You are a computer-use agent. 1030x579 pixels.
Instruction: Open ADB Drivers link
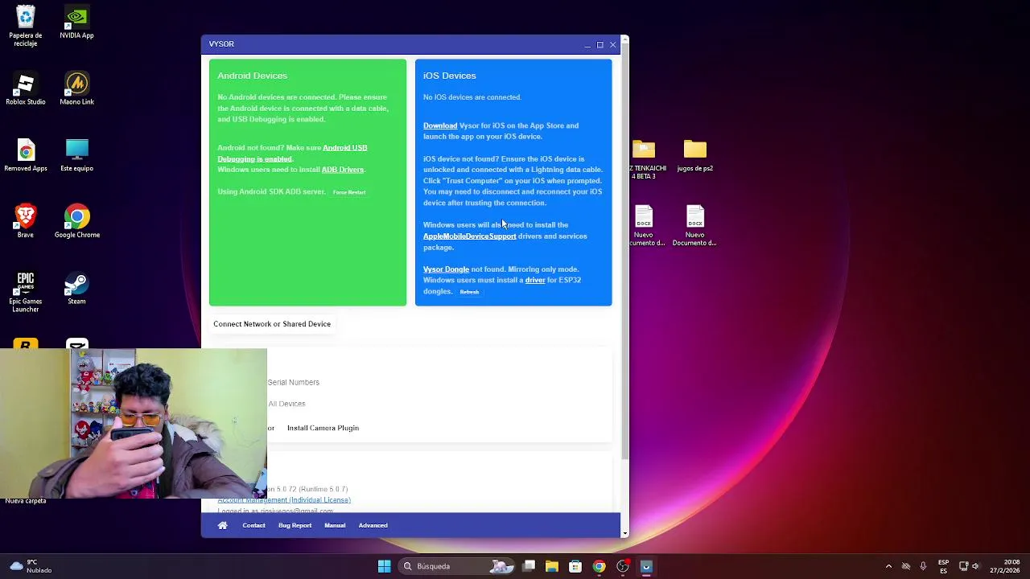pos(343,170)
